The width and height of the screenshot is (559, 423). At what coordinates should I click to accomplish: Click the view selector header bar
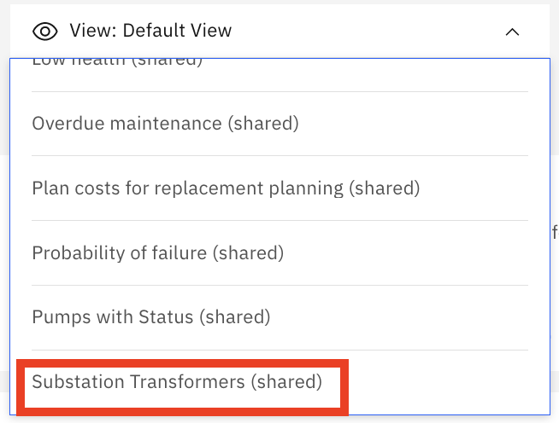point(279,32)
